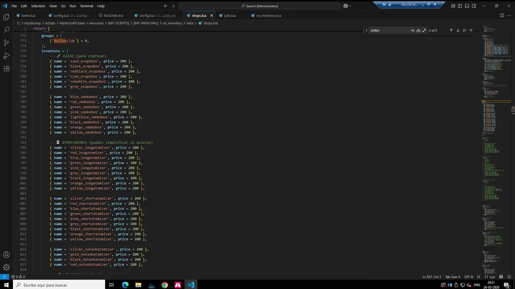Click the [MY-SCRIPTS] breadcrumb
This screenshot has height=289, width=515.
click(x=118, y=23)
